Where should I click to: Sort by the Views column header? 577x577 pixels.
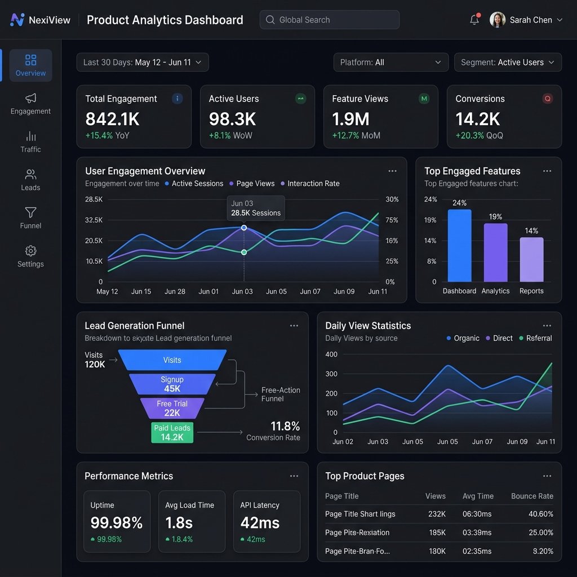436,496
